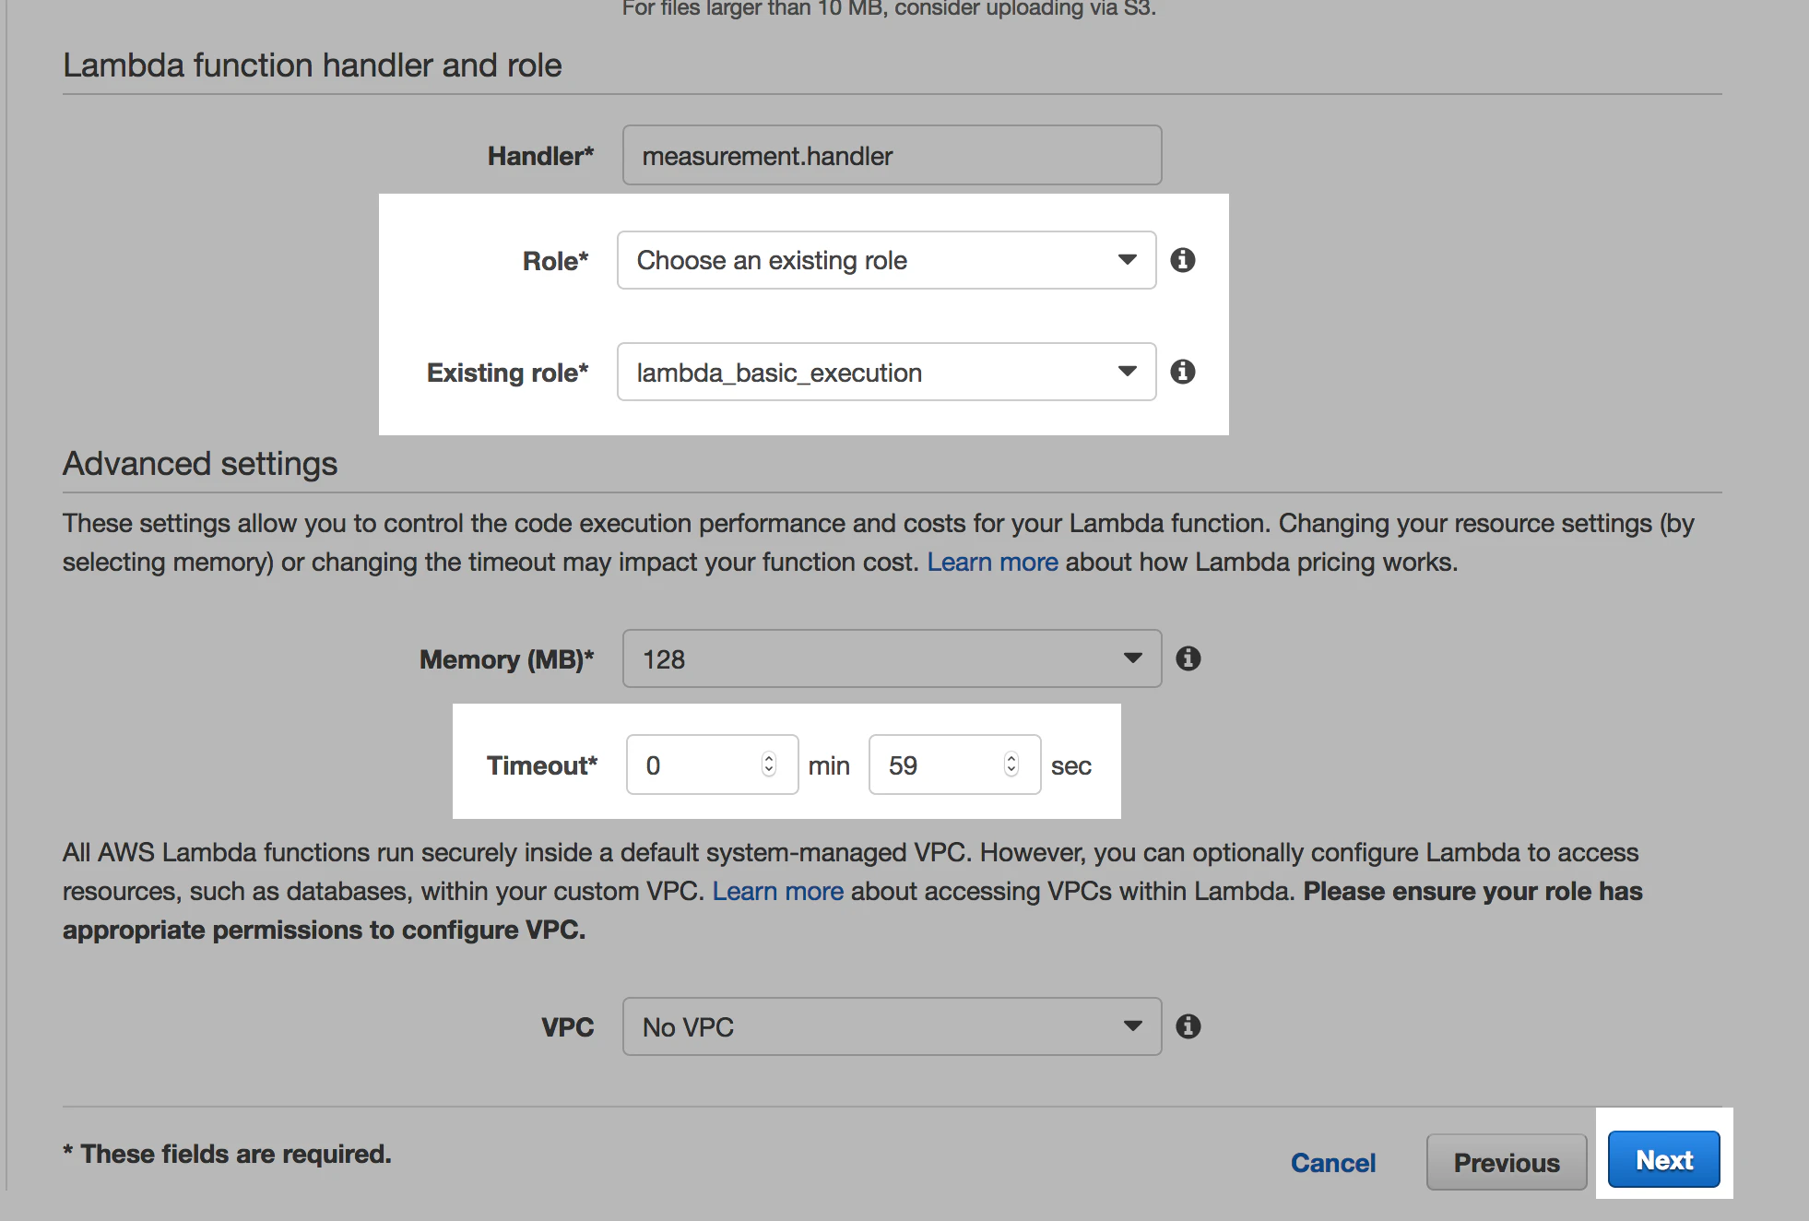
Task: Click the Timeout minutes field
Action: click(x=712, y=765)
